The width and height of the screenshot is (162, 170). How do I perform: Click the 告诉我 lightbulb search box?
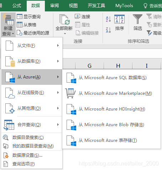pyautogui.click(x=152, y=6)
